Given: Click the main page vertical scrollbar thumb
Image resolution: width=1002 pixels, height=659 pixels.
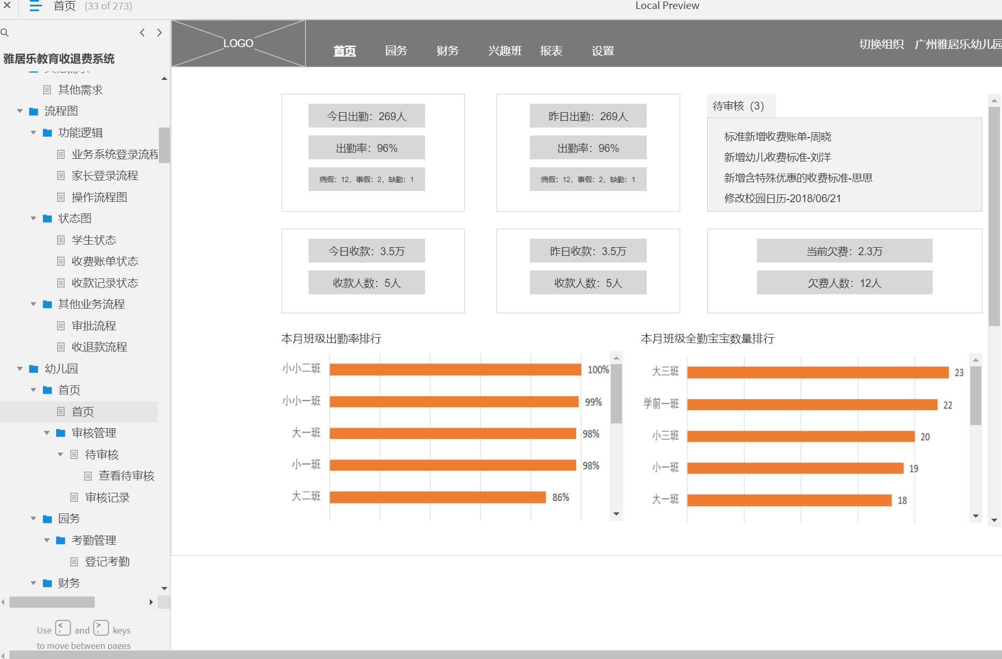Looking at the screenshot, I should point(994,216).
